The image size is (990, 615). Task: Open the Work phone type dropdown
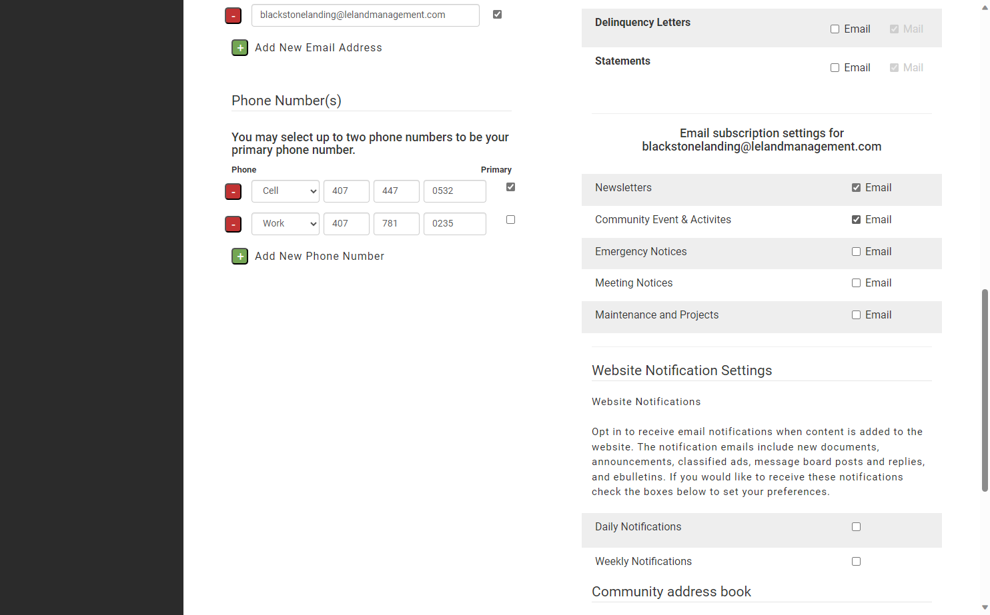point(286,224)
